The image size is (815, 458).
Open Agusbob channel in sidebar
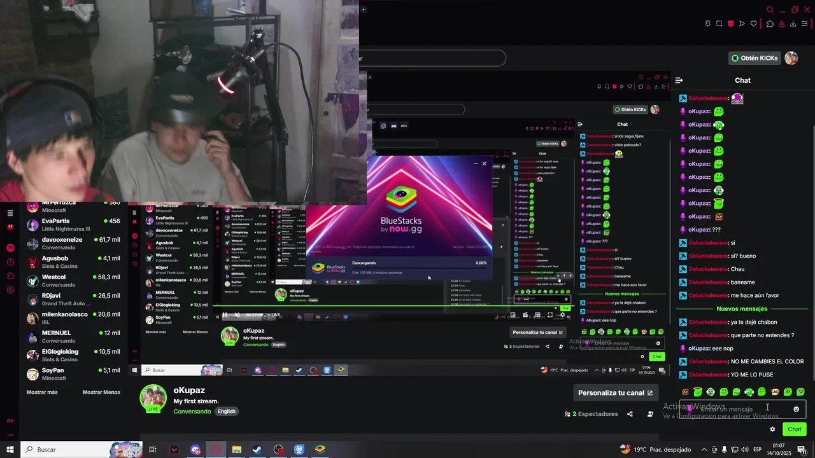(73, 261)
